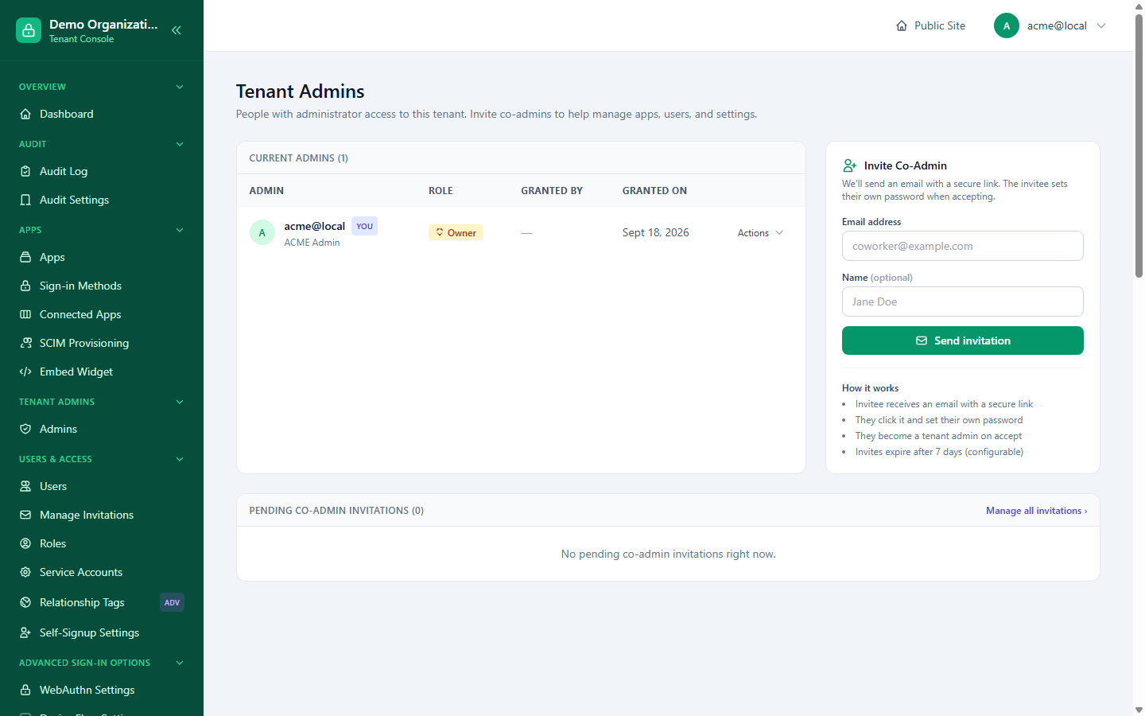1145x716 pixels.
Task: Collapse the APPS section chevron
Action: point(180,230)
